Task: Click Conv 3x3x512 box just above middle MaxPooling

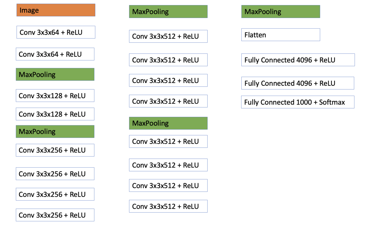Action: pyautogui.click(x=168, y=101)
